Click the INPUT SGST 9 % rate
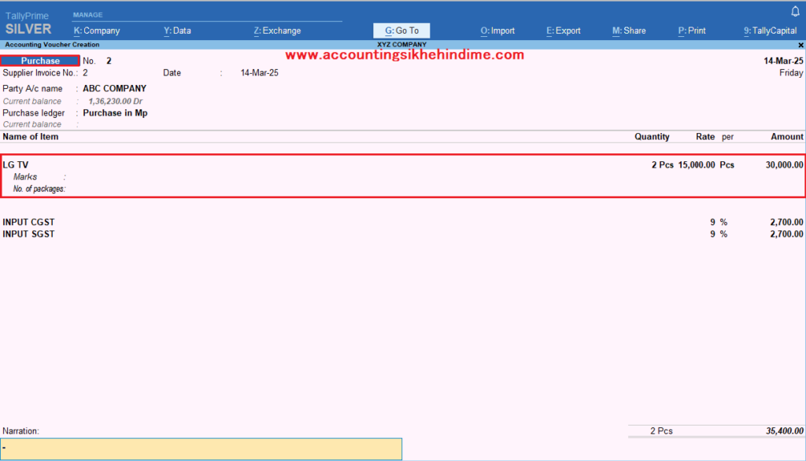806x461 pixels. click(719, 234)
